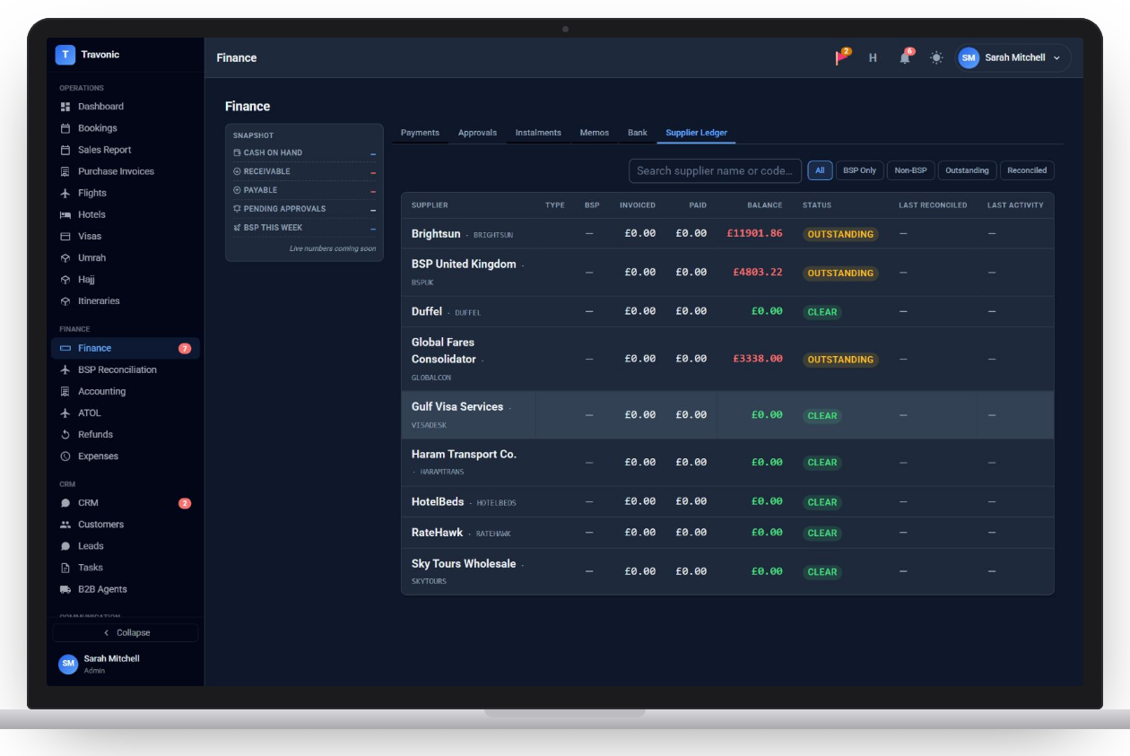
Task: Open Sky Tours Wholesale row
Action: 727,571
